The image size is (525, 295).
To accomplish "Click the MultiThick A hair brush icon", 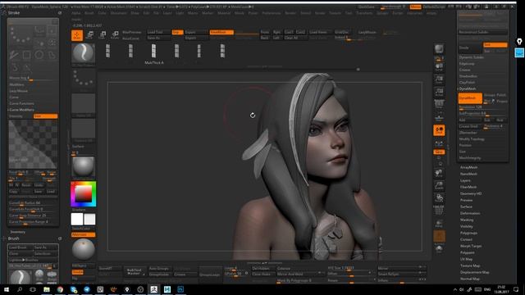I will coord(153,51).
